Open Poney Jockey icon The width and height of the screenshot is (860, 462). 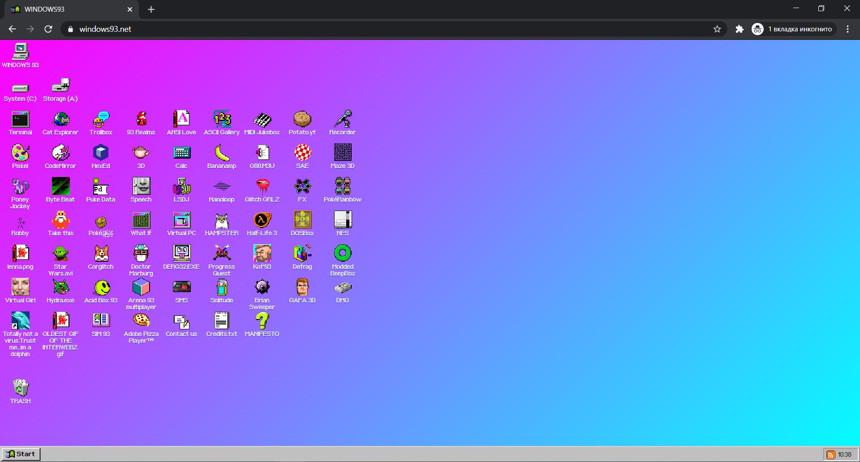click(x=20, y=194)
